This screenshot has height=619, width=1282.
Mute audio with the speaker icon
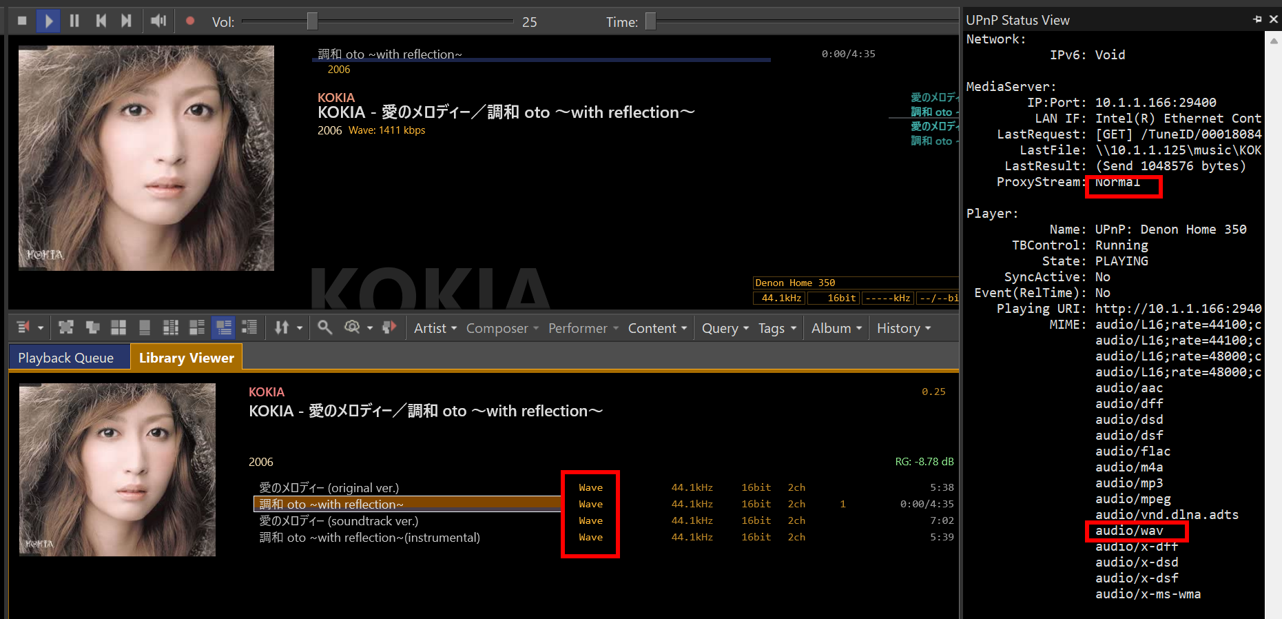[158, 21]
